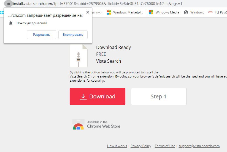The image size is (227, 152).
Task: Click the Chrome Web Store badge
Action: (96, 125)
